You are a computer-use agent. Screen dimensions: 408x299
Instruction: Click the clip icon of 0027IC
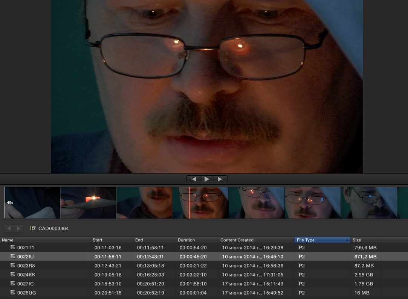(13, 284)
